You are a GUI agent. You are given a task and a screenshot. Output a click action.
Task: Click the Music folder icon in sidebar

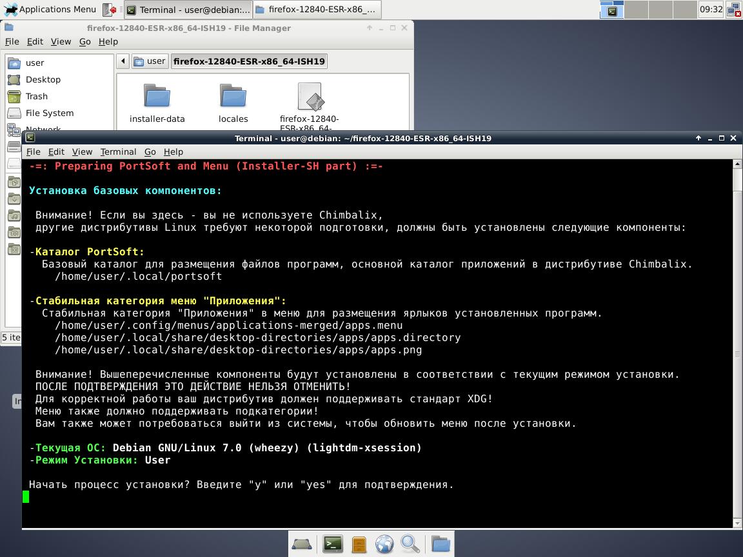[14, 215]
